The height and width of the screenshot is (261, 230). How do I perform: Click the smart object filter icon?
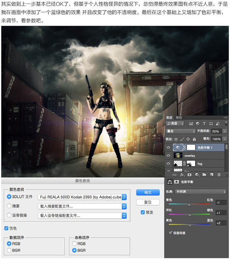(x=218, y=123)
